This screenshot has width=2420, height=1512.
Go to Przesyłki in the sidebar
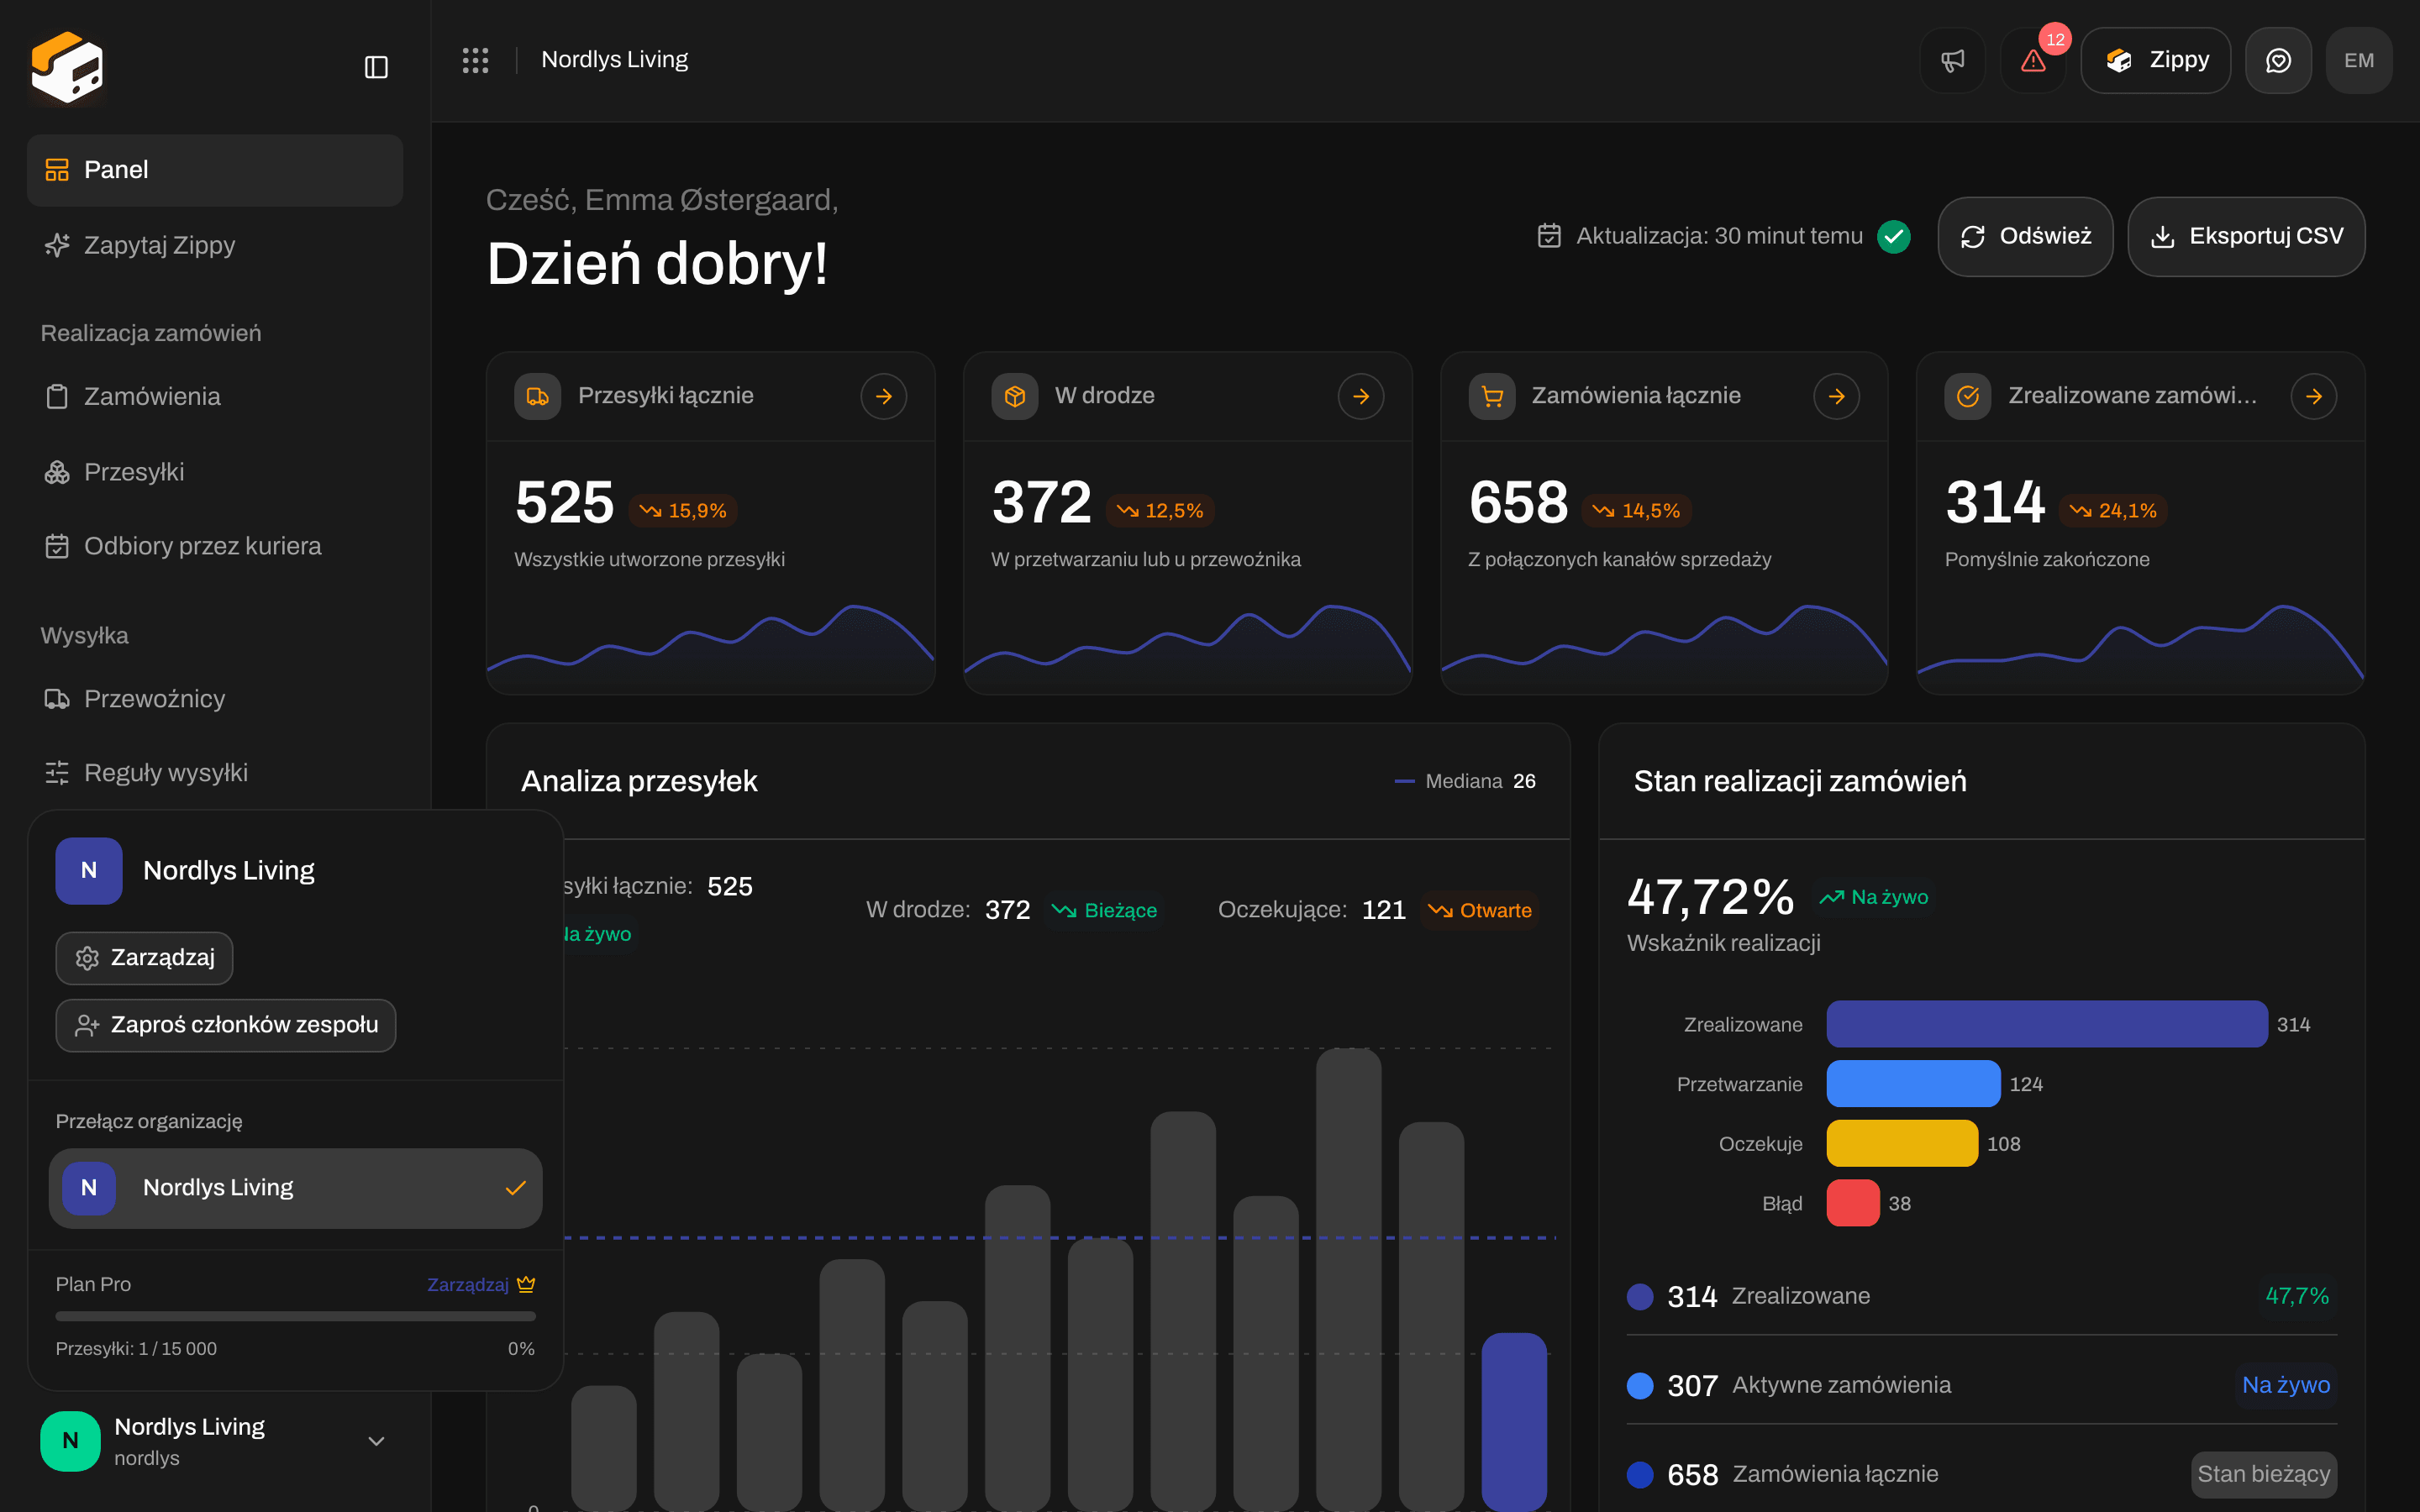click(215, 472)
